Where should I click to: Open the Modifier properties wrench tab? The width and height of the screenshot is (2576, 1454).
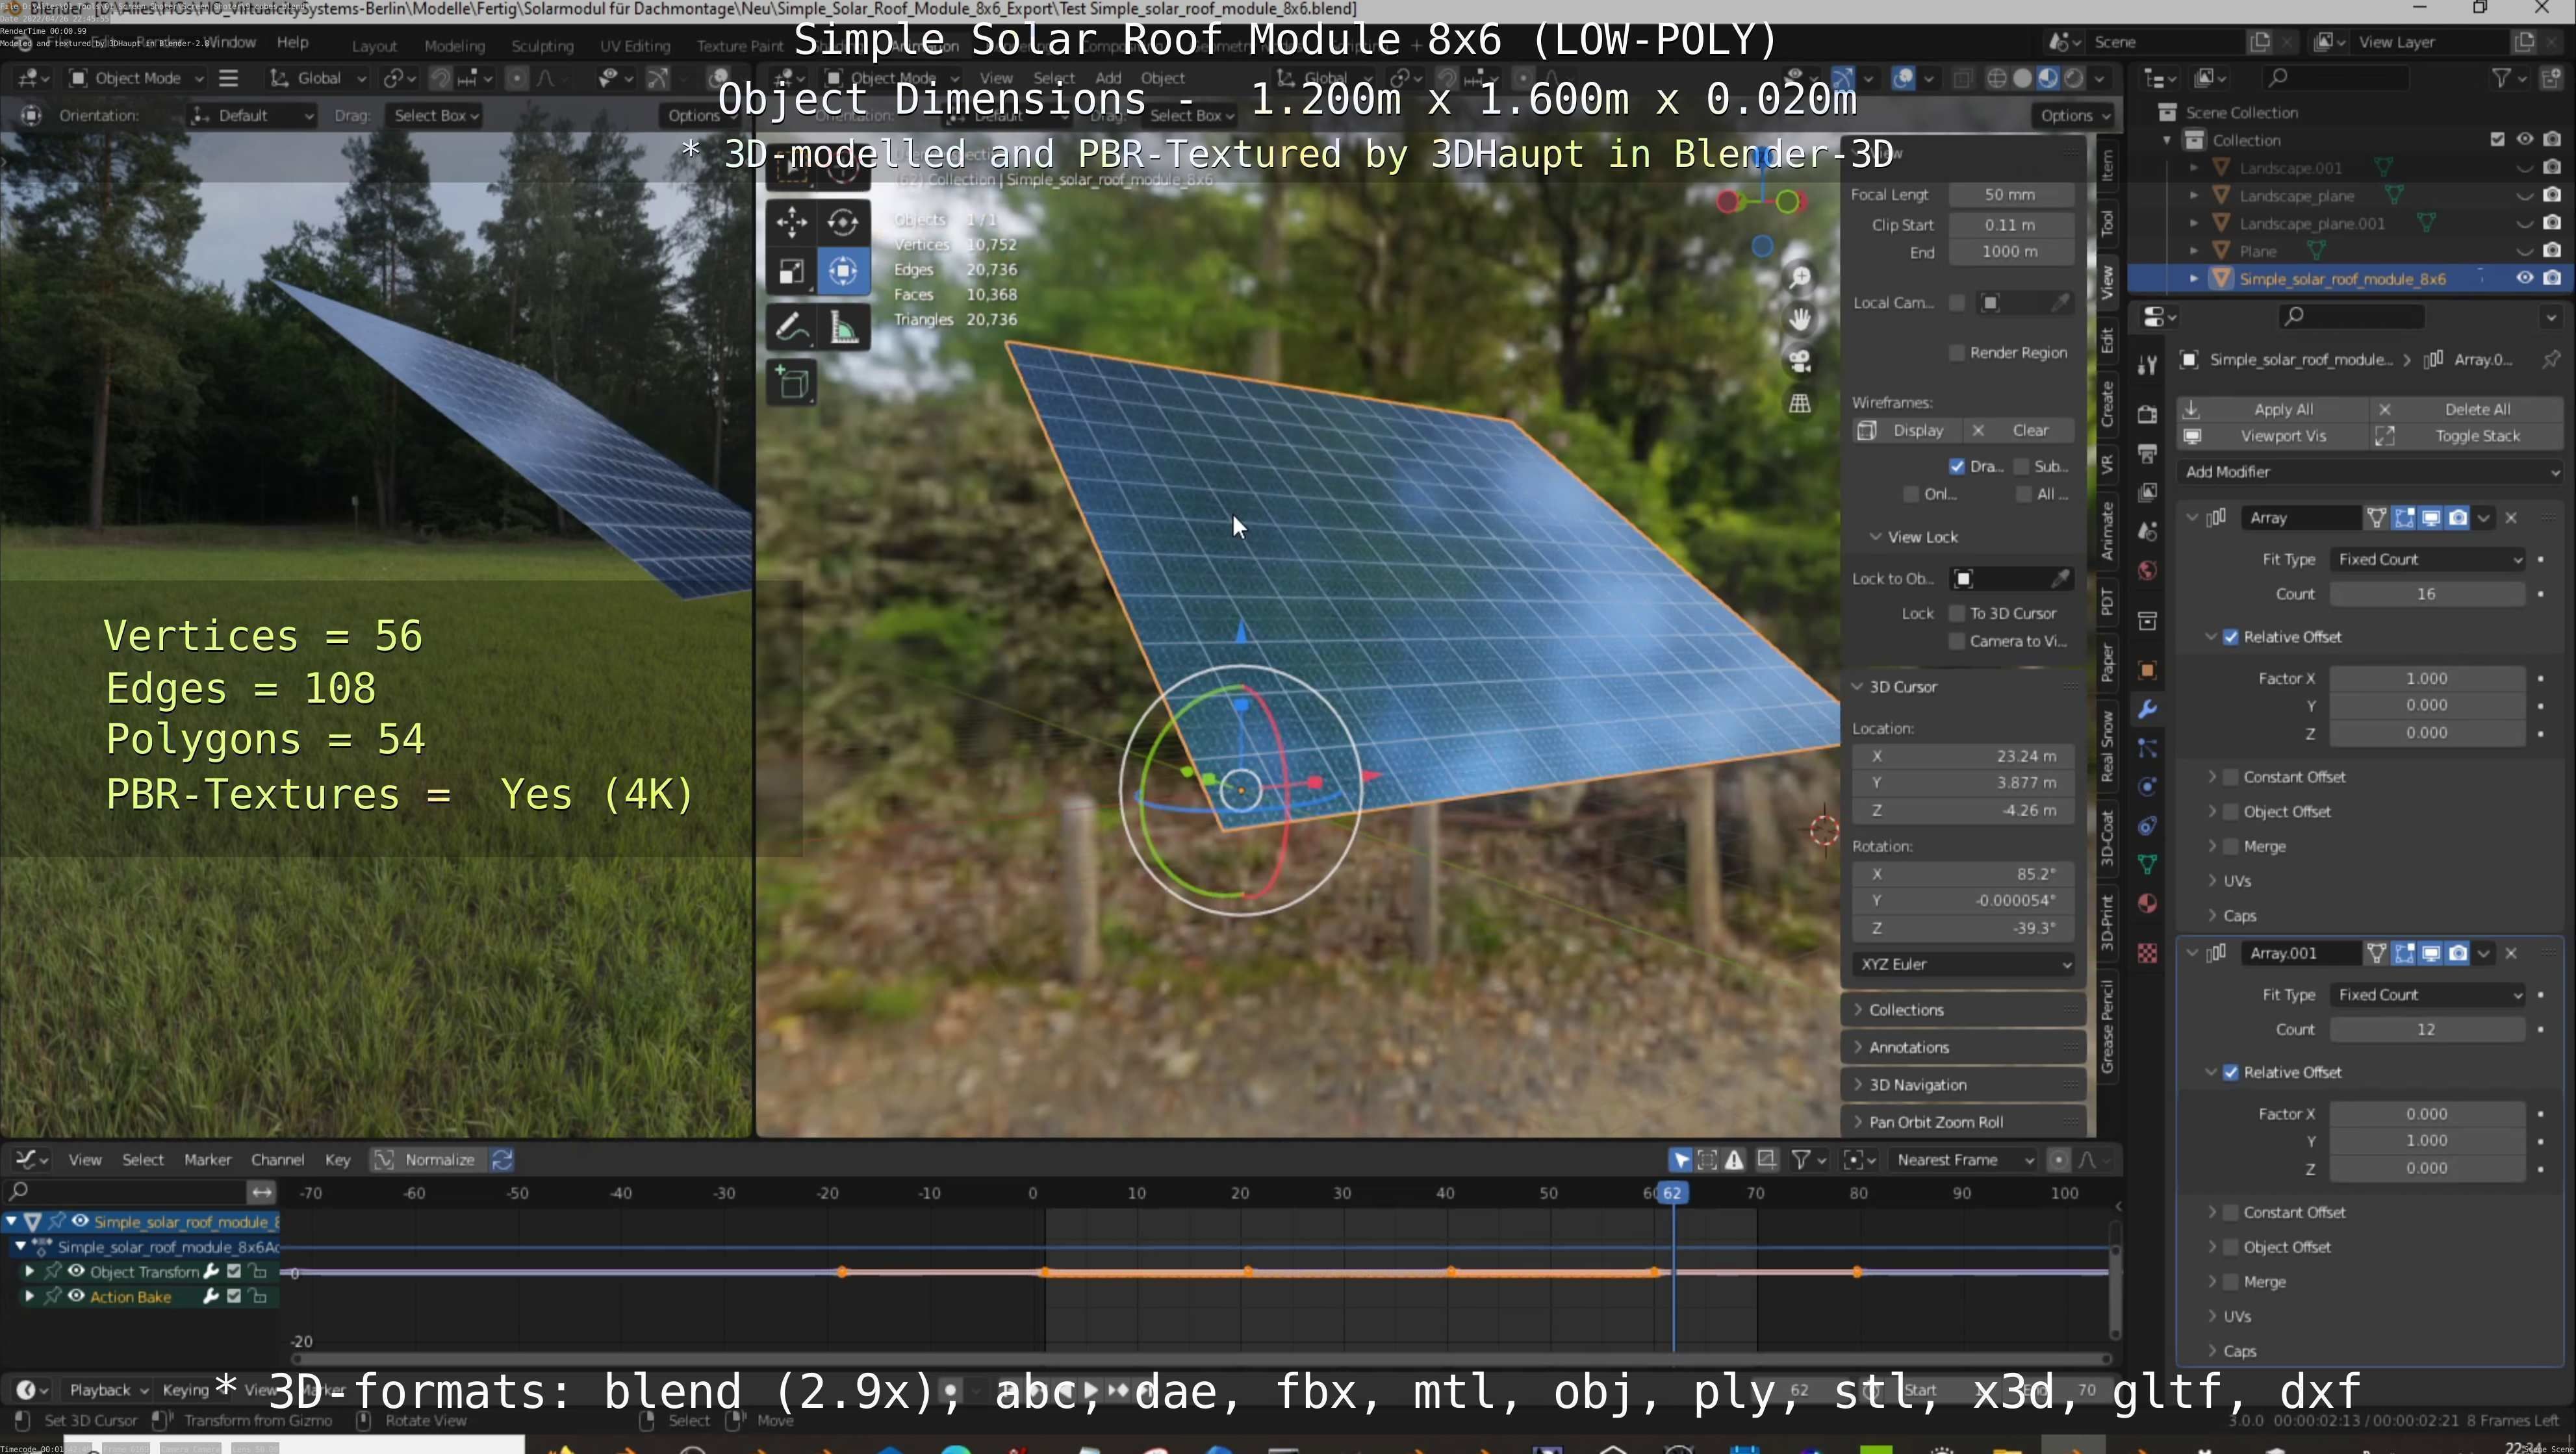2147,710
